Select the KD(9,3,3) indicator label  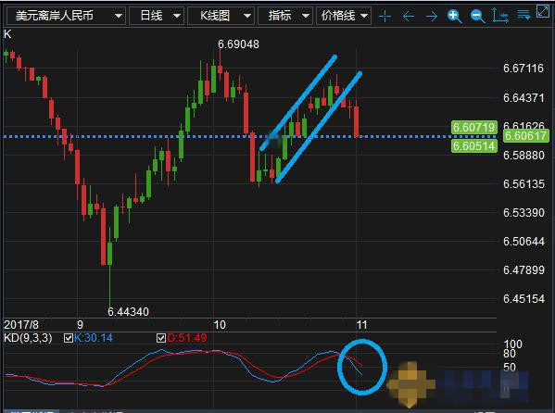[x=28, y=338]
